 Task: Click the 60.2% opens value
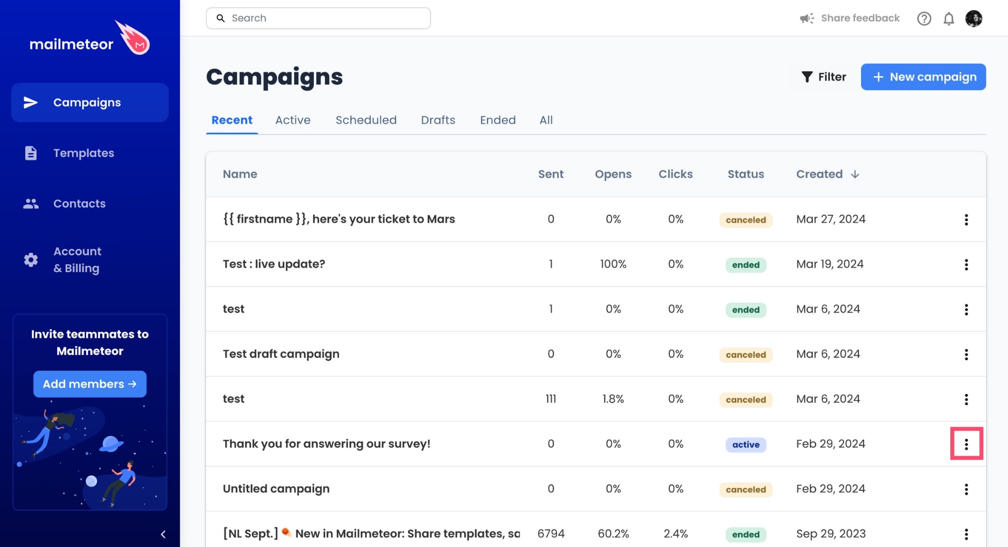(613, 534)
